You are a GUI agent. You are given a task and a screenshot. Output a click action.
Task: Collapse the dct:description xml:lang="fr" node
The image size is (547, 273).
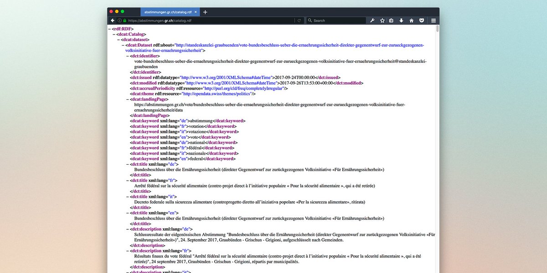128,251
